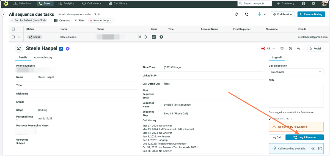Toggle the select-all checkbox in the table header
This screenshot has width=330, height=156.
pyautogui.click(x=13, y=29)
